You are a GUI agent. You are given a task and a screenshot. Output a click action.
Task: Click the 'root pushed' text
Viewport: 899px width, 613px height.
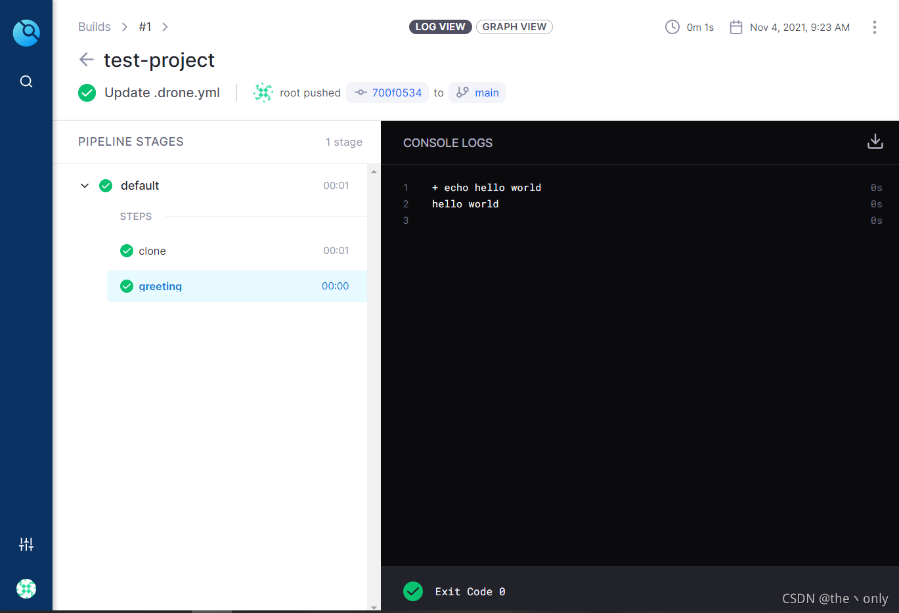click(310, 93)
